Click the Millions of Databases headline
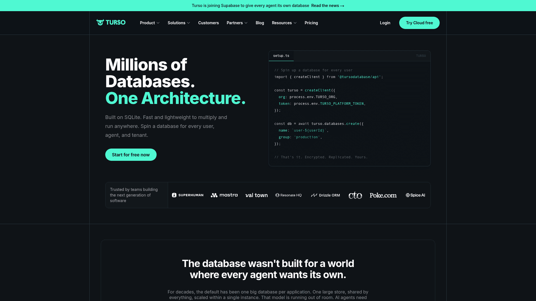 coord(150,73)
